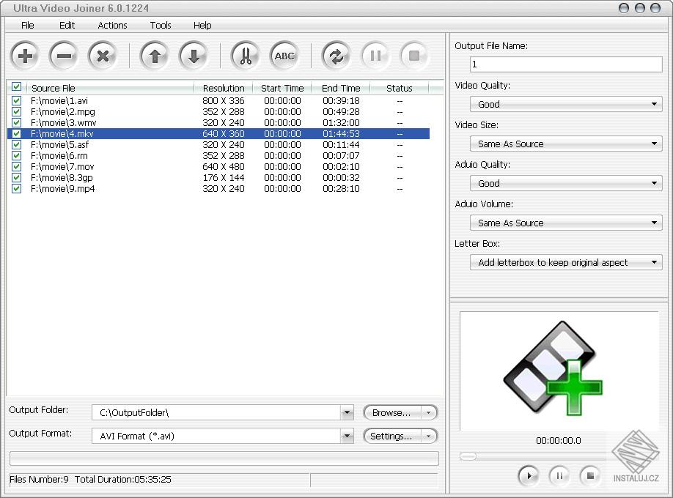Click resolution 176 X 144 cell
673x498 pixels.
tap(223, 177)
